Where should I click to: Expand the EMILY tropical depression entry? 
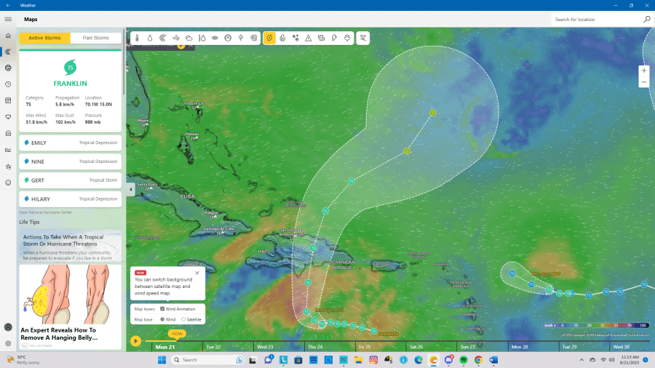[70, 143]
